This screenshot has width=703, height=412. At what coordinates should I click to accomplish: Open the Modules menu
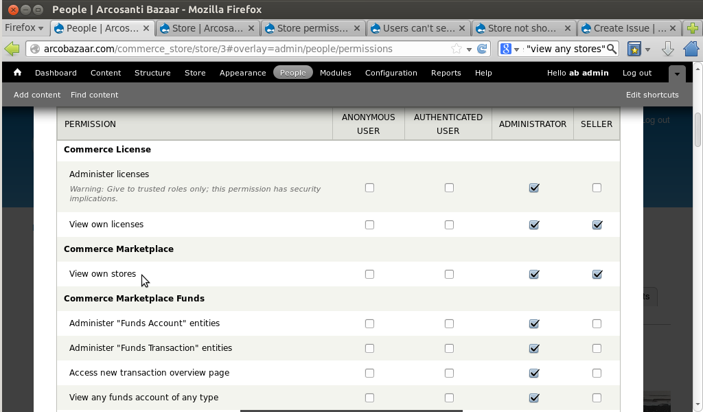point(336,73)
